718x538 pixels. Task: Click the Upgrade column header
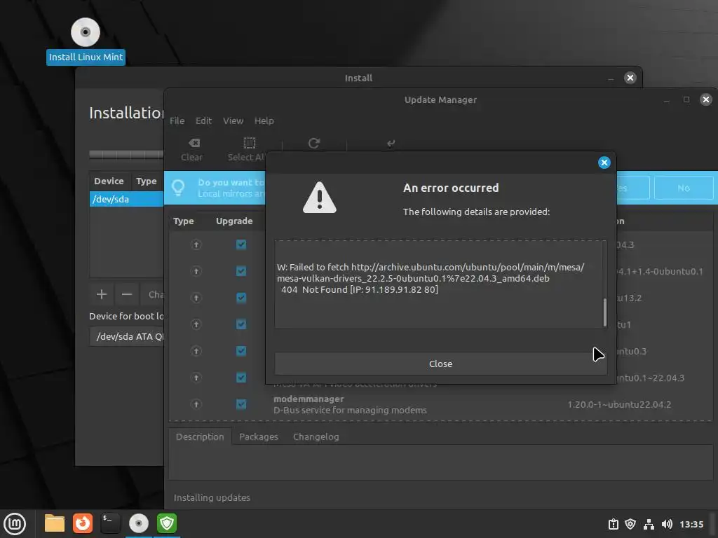pos(234,221)
